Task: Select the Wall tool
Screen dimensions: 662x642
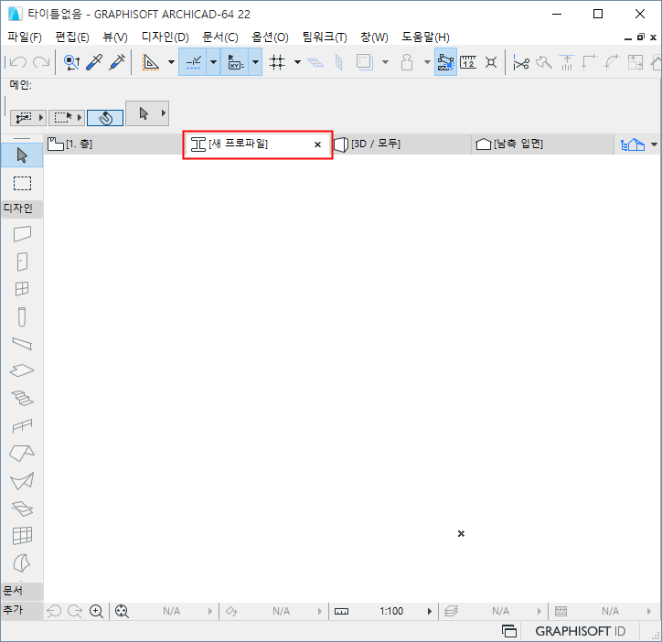Action: pyautogui.click(x=22, y=233)
